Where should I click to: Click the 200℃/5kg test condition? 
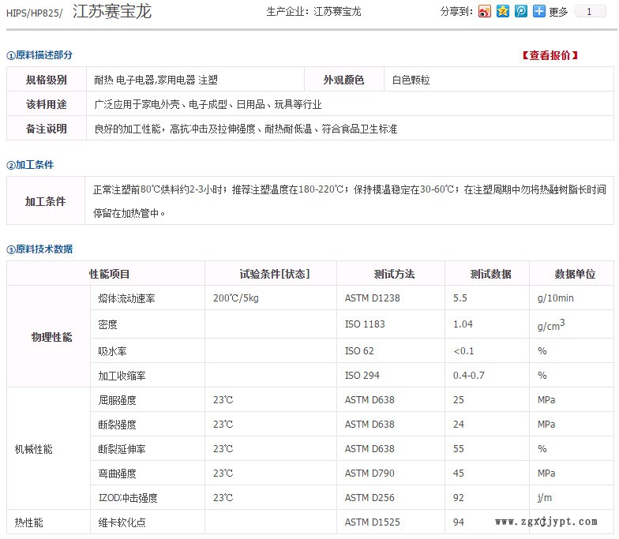coord(236,298)
